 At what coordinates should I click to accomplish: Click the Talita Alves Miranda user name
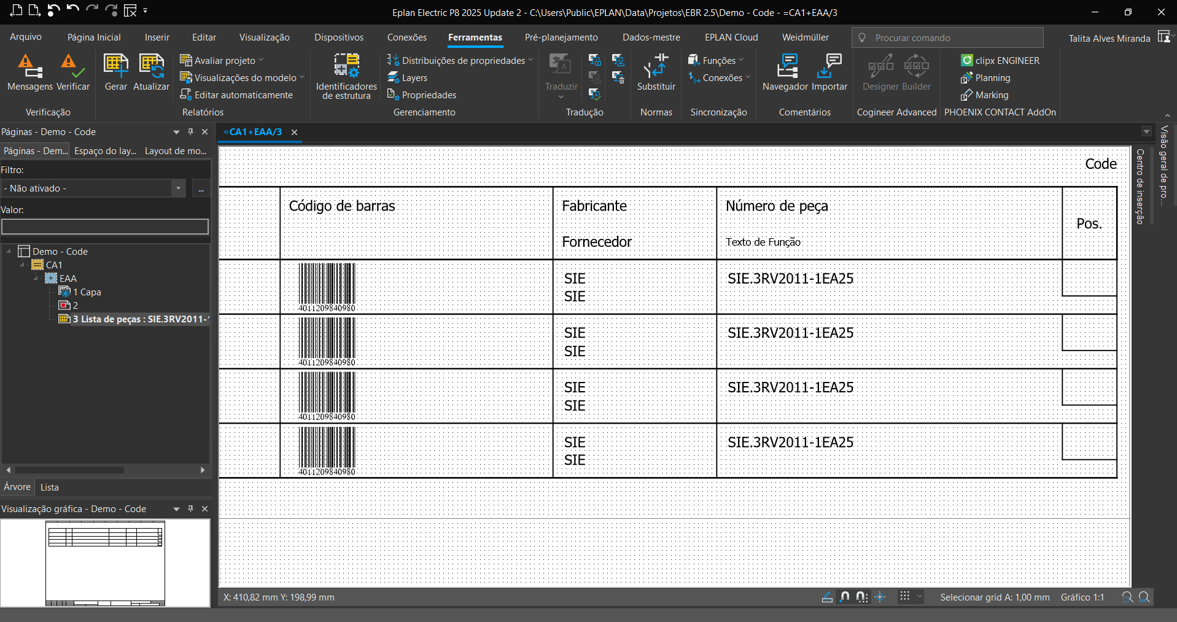pyautogui.click(x=1109, y=38)
